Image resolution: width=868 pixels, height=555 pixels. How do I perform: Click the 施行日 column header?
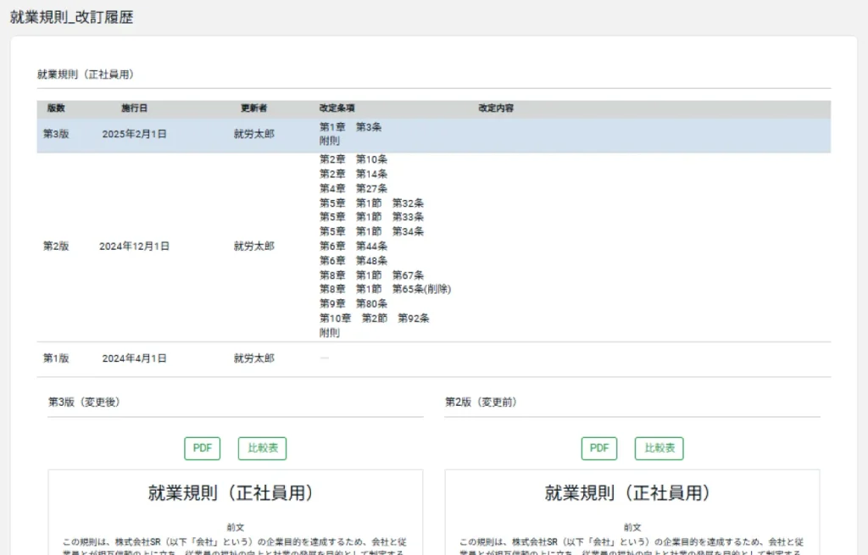click(134, 108)
